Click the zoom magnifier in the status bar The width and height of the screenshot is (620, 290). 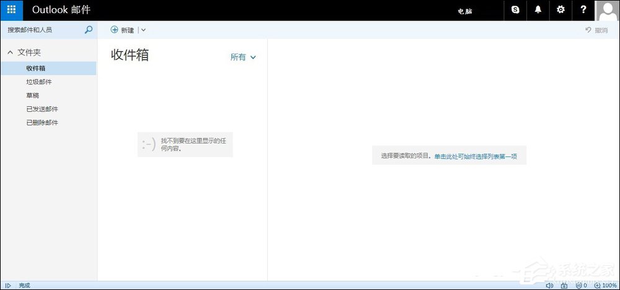[598, 285]
